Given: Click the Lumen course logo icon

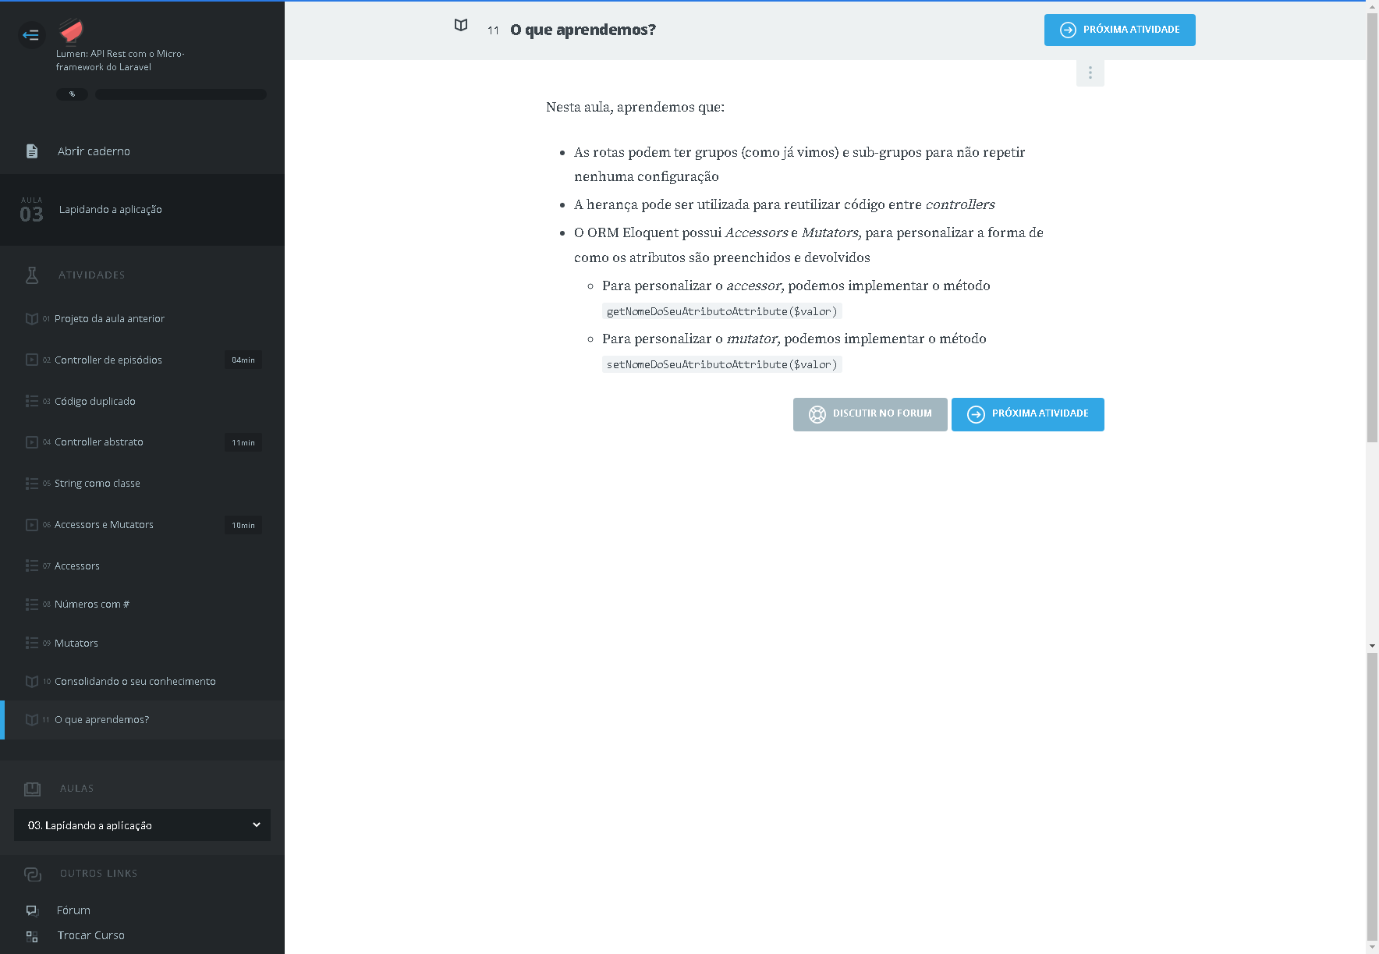Looking at the screenshot, I should [x=71, y=31].
